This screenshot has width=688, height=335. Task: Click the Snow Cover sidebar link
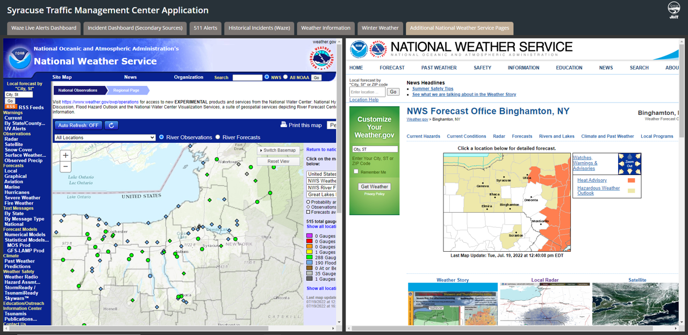coord(18,150)
